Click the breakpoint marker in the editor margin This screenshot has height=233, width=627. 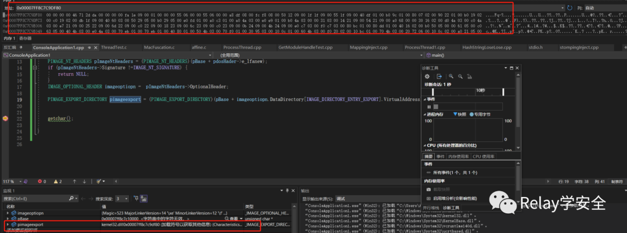click(5, 118)
